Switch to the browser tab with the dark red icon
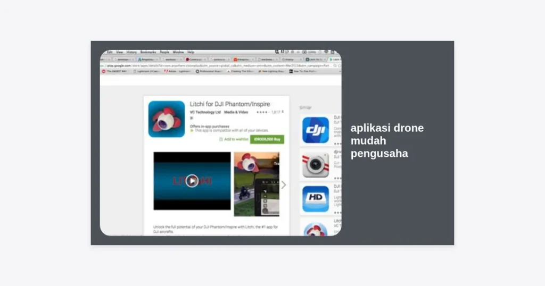 click(x=195, y=60)
